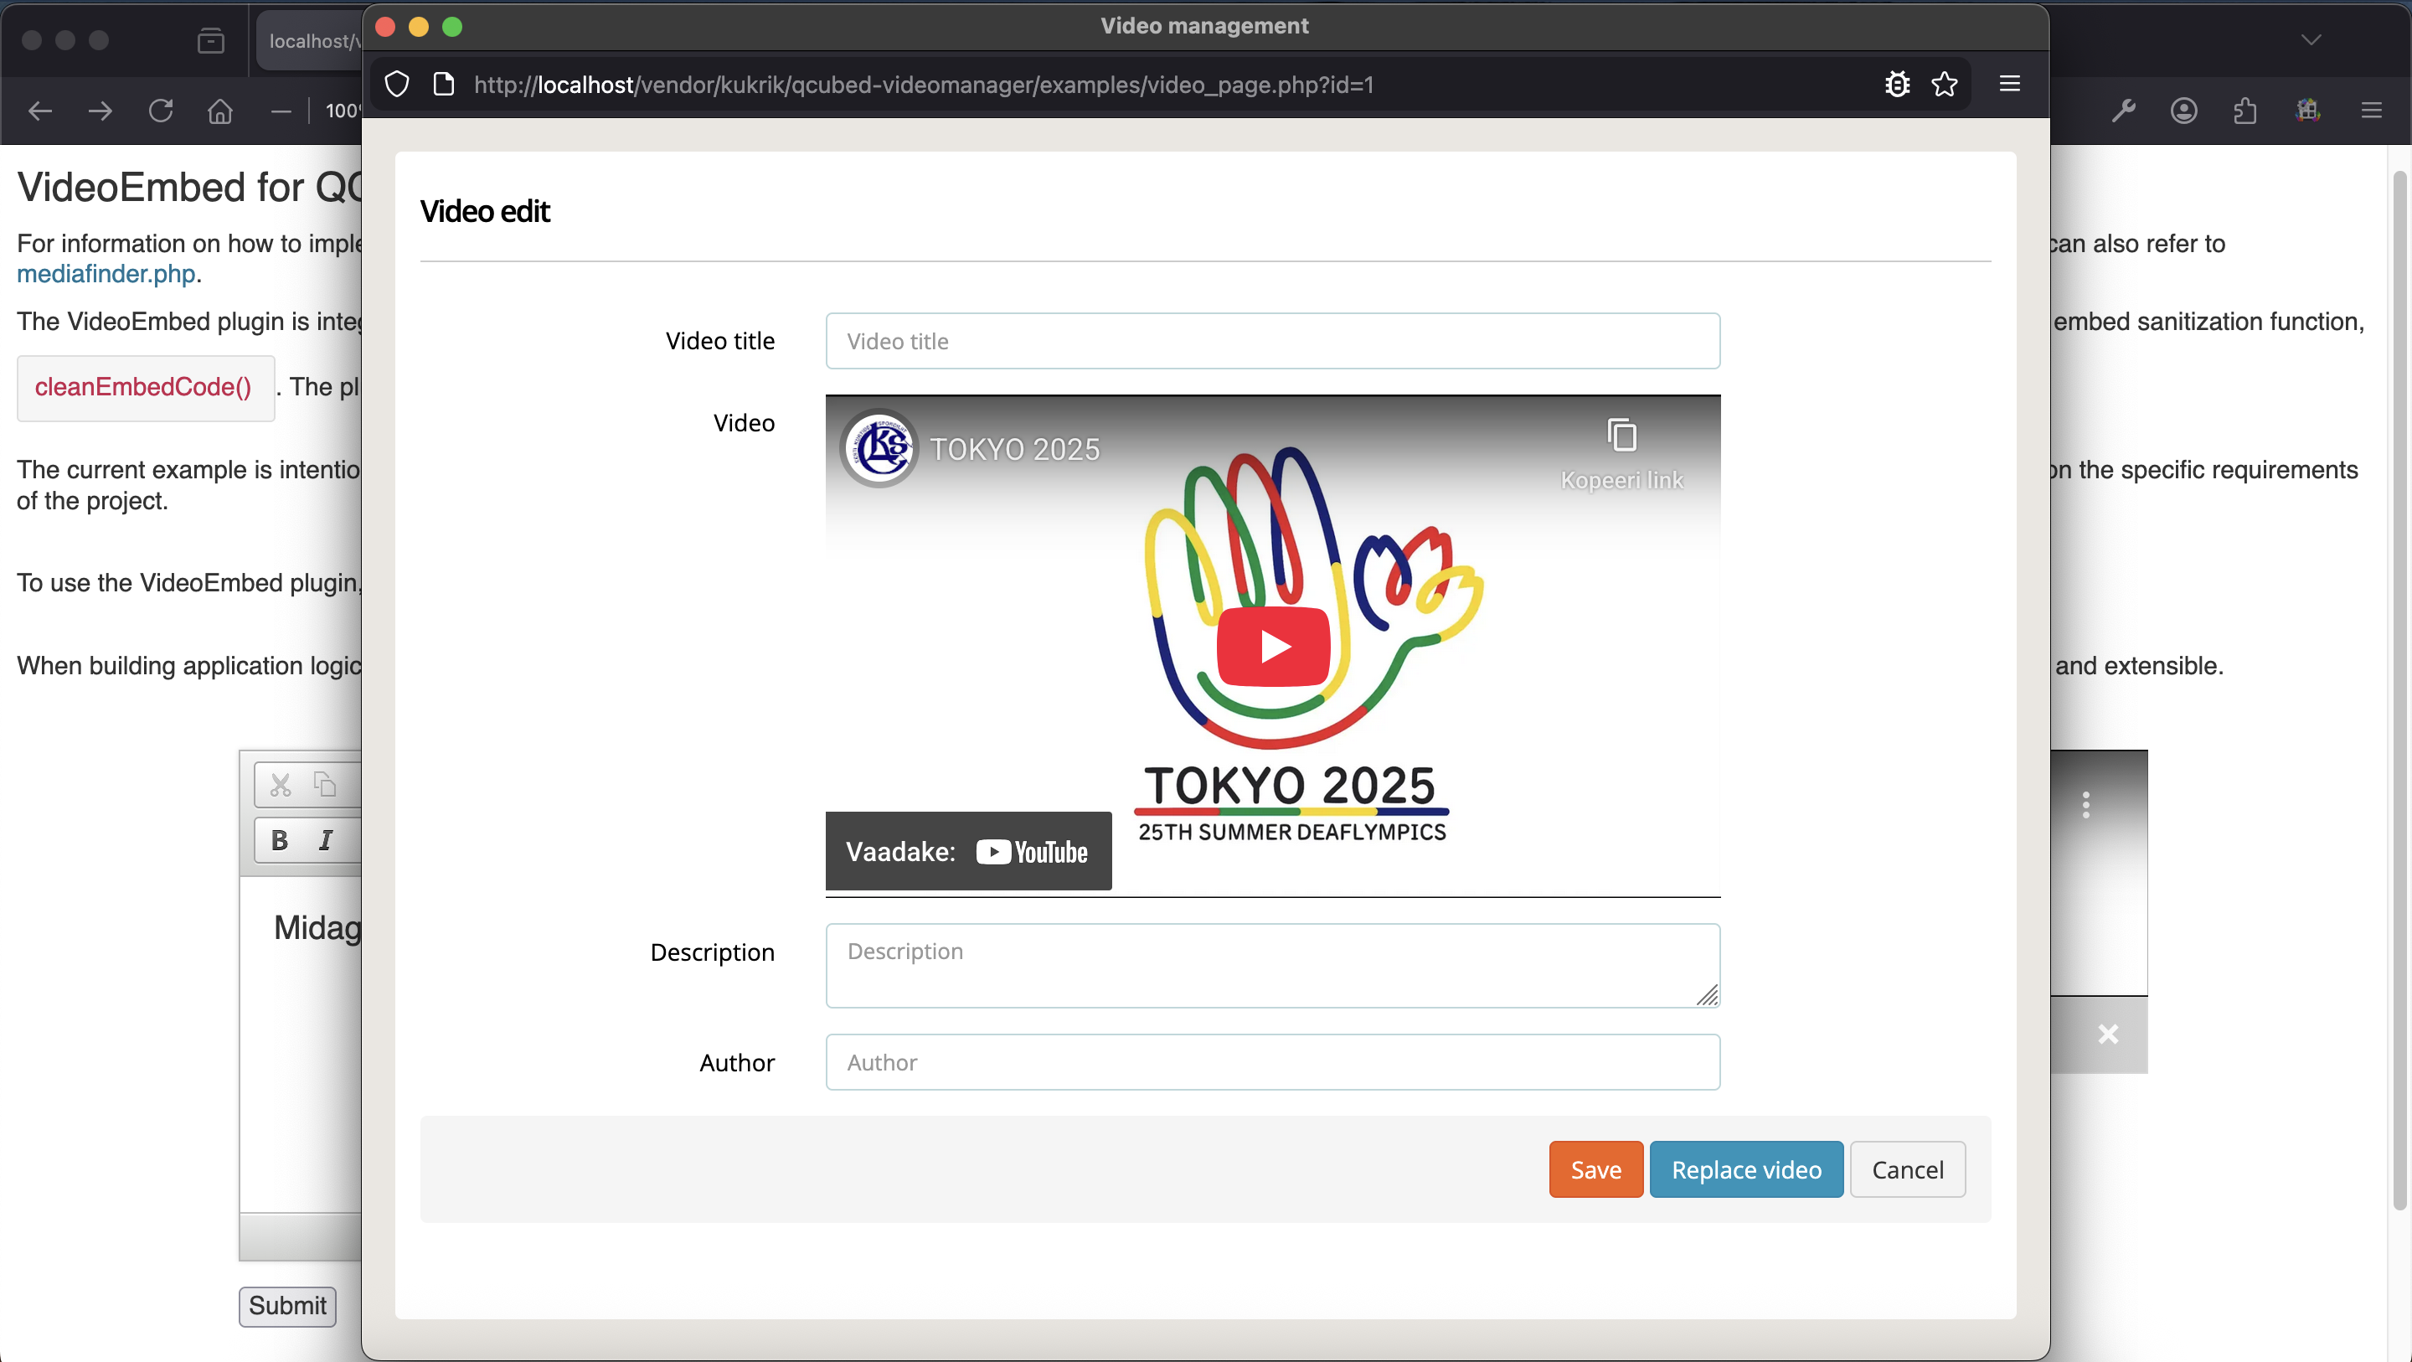The image size is (2412, 1362).
Task: Open the popup window hamburger menu
Action: tap(2009, 85)
